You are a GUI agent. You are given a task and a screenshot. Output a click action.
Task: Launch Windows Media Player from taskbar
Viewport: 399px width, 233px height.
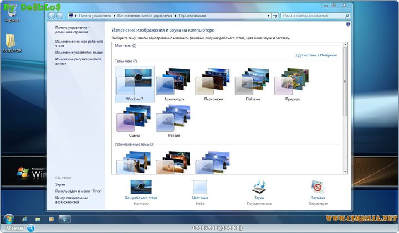(x=52, y=219)
